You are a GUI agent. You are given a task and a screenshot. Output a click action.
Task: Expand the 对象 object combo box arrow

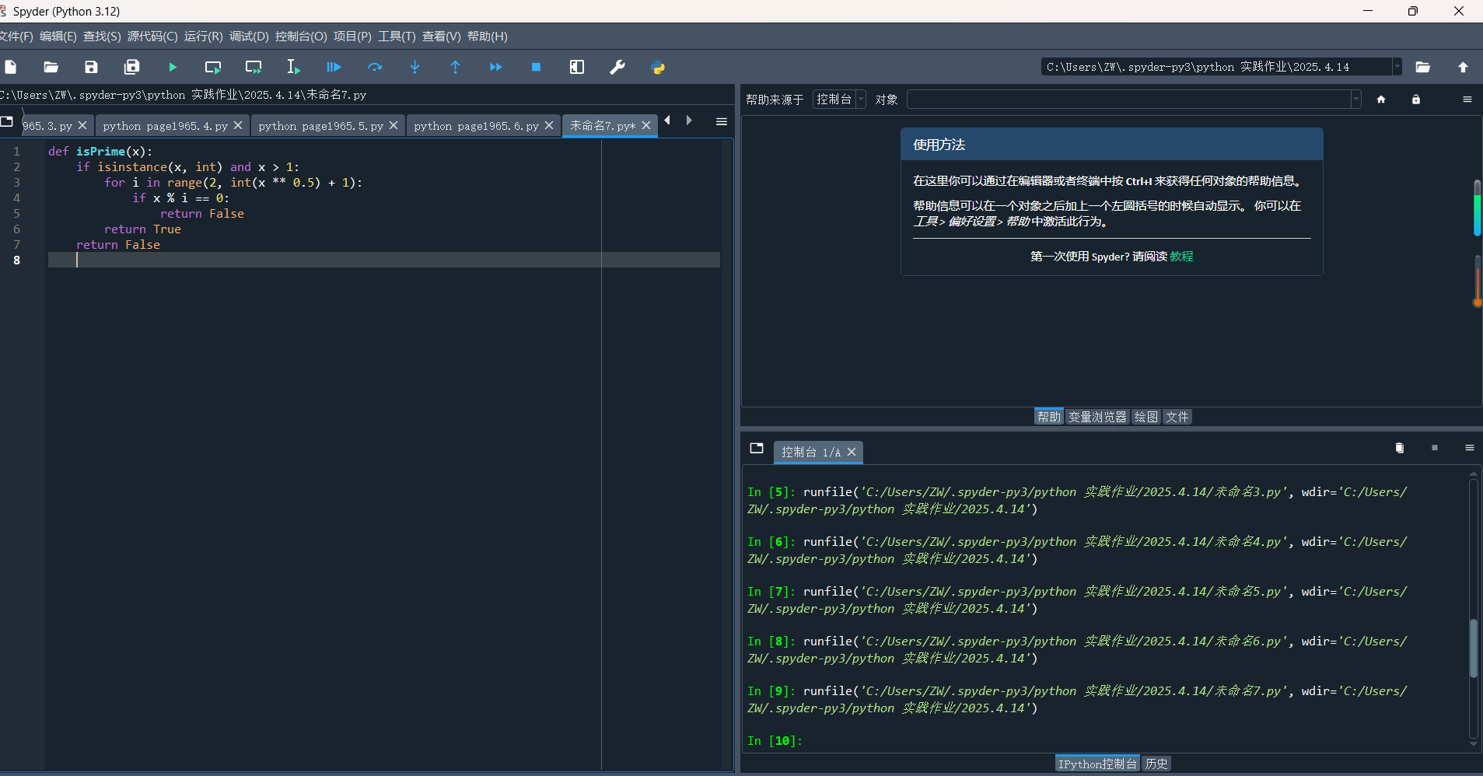click(1355, 100)
